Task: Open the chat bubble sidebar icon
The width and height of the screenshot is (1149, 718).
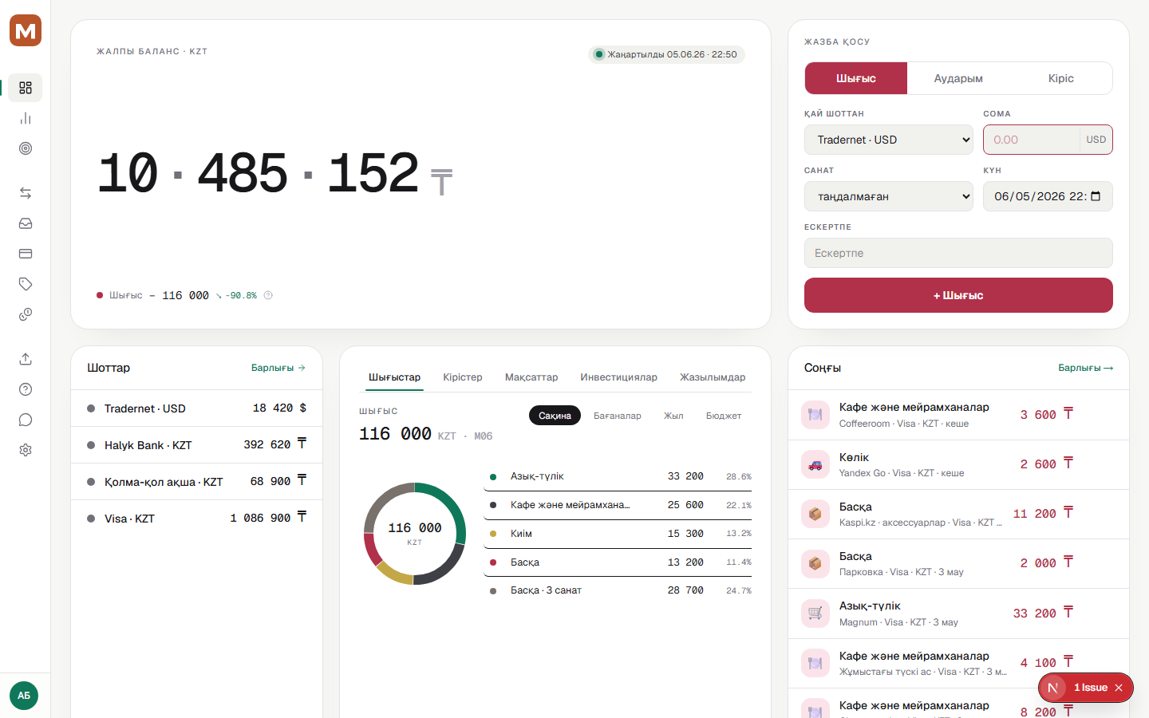Action: tap(26, 420)
